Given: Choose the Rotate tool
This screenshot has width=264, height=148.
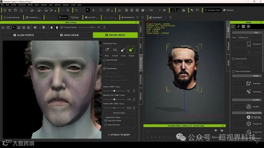Looking at the screenshot, I should [x=101, y=10].
